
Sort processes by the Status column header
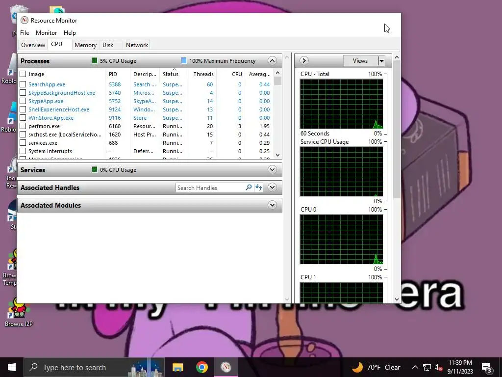pyautogui.click(x=174, y=74)
